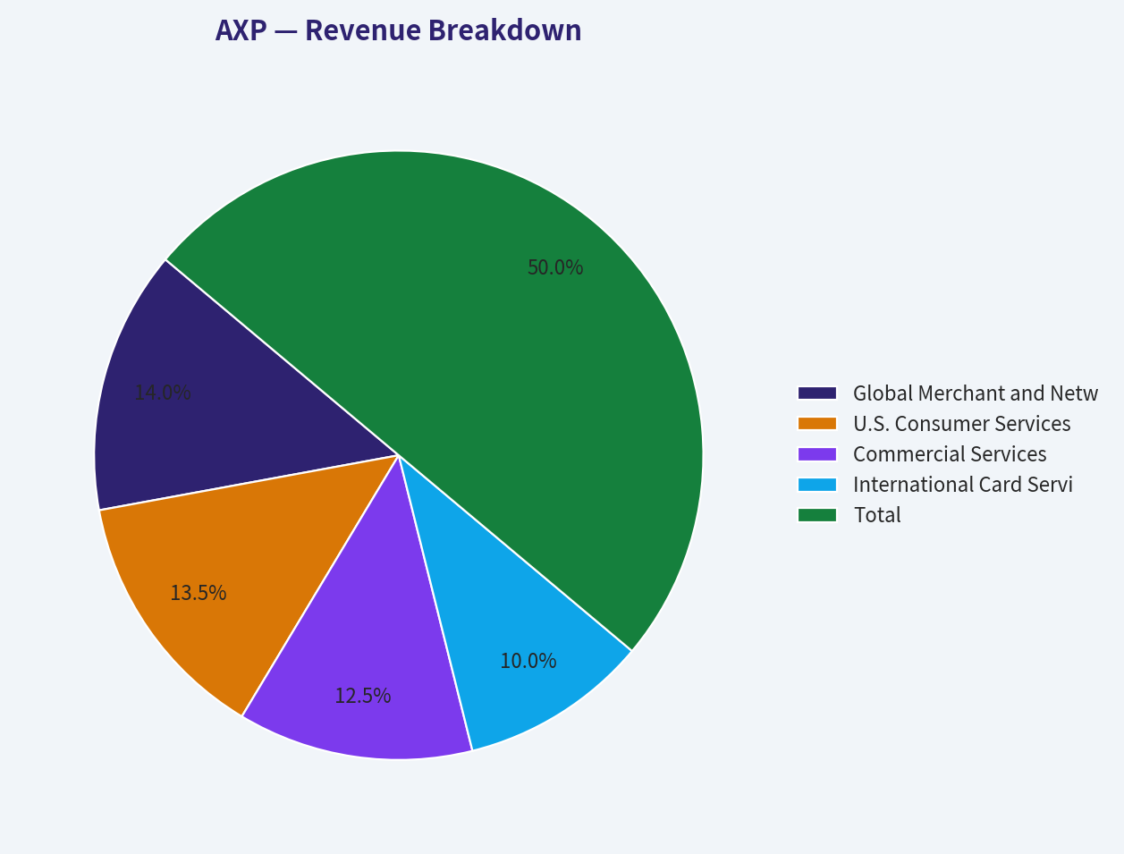Click the 'Total' legend label
This screenshot has width=1124, height=854.
[877, 514]
